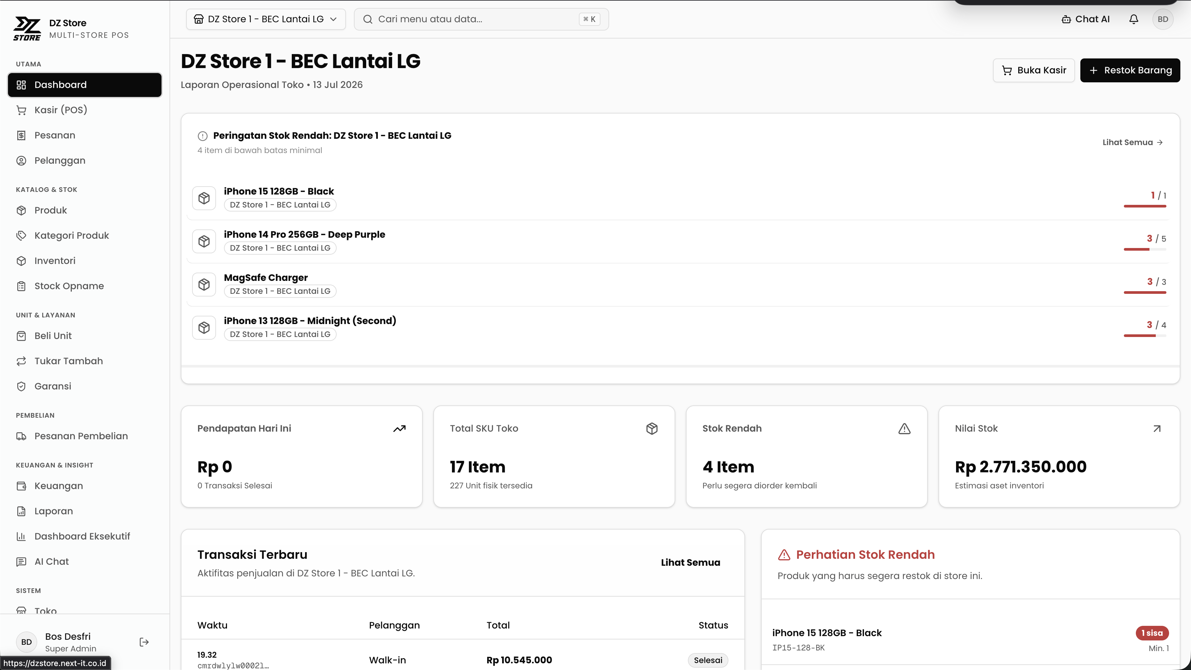Click Lihat Semua in Transaksi Terbaru
Image resolution: width=1191 pixels, height=670 pixels.
690,562
